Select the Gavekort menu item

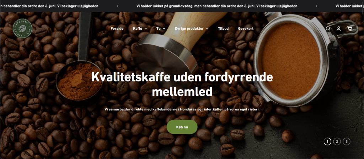pyautogui.click(x=246, y=29)
